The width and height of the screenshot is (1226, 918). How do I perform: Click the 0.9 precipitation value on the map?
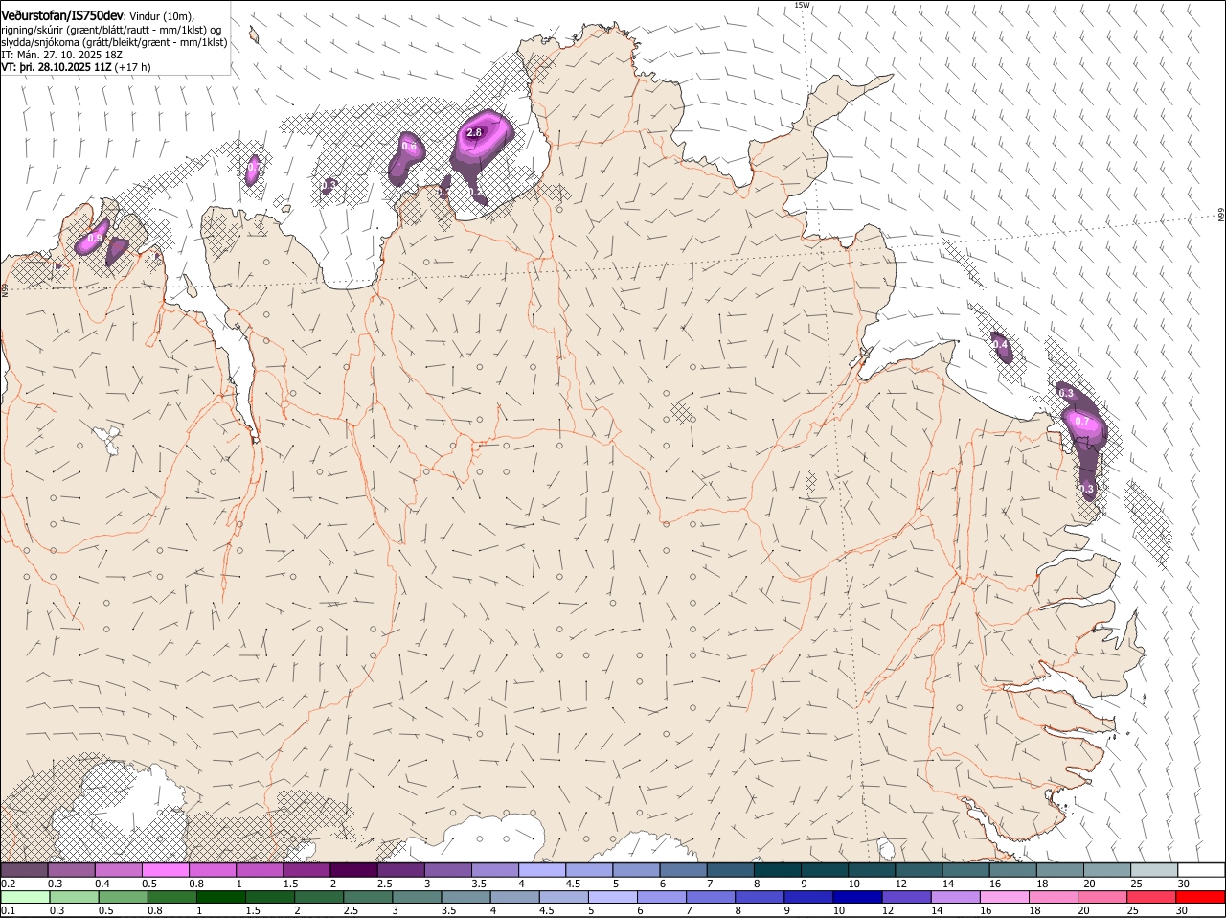click(95, 238)
